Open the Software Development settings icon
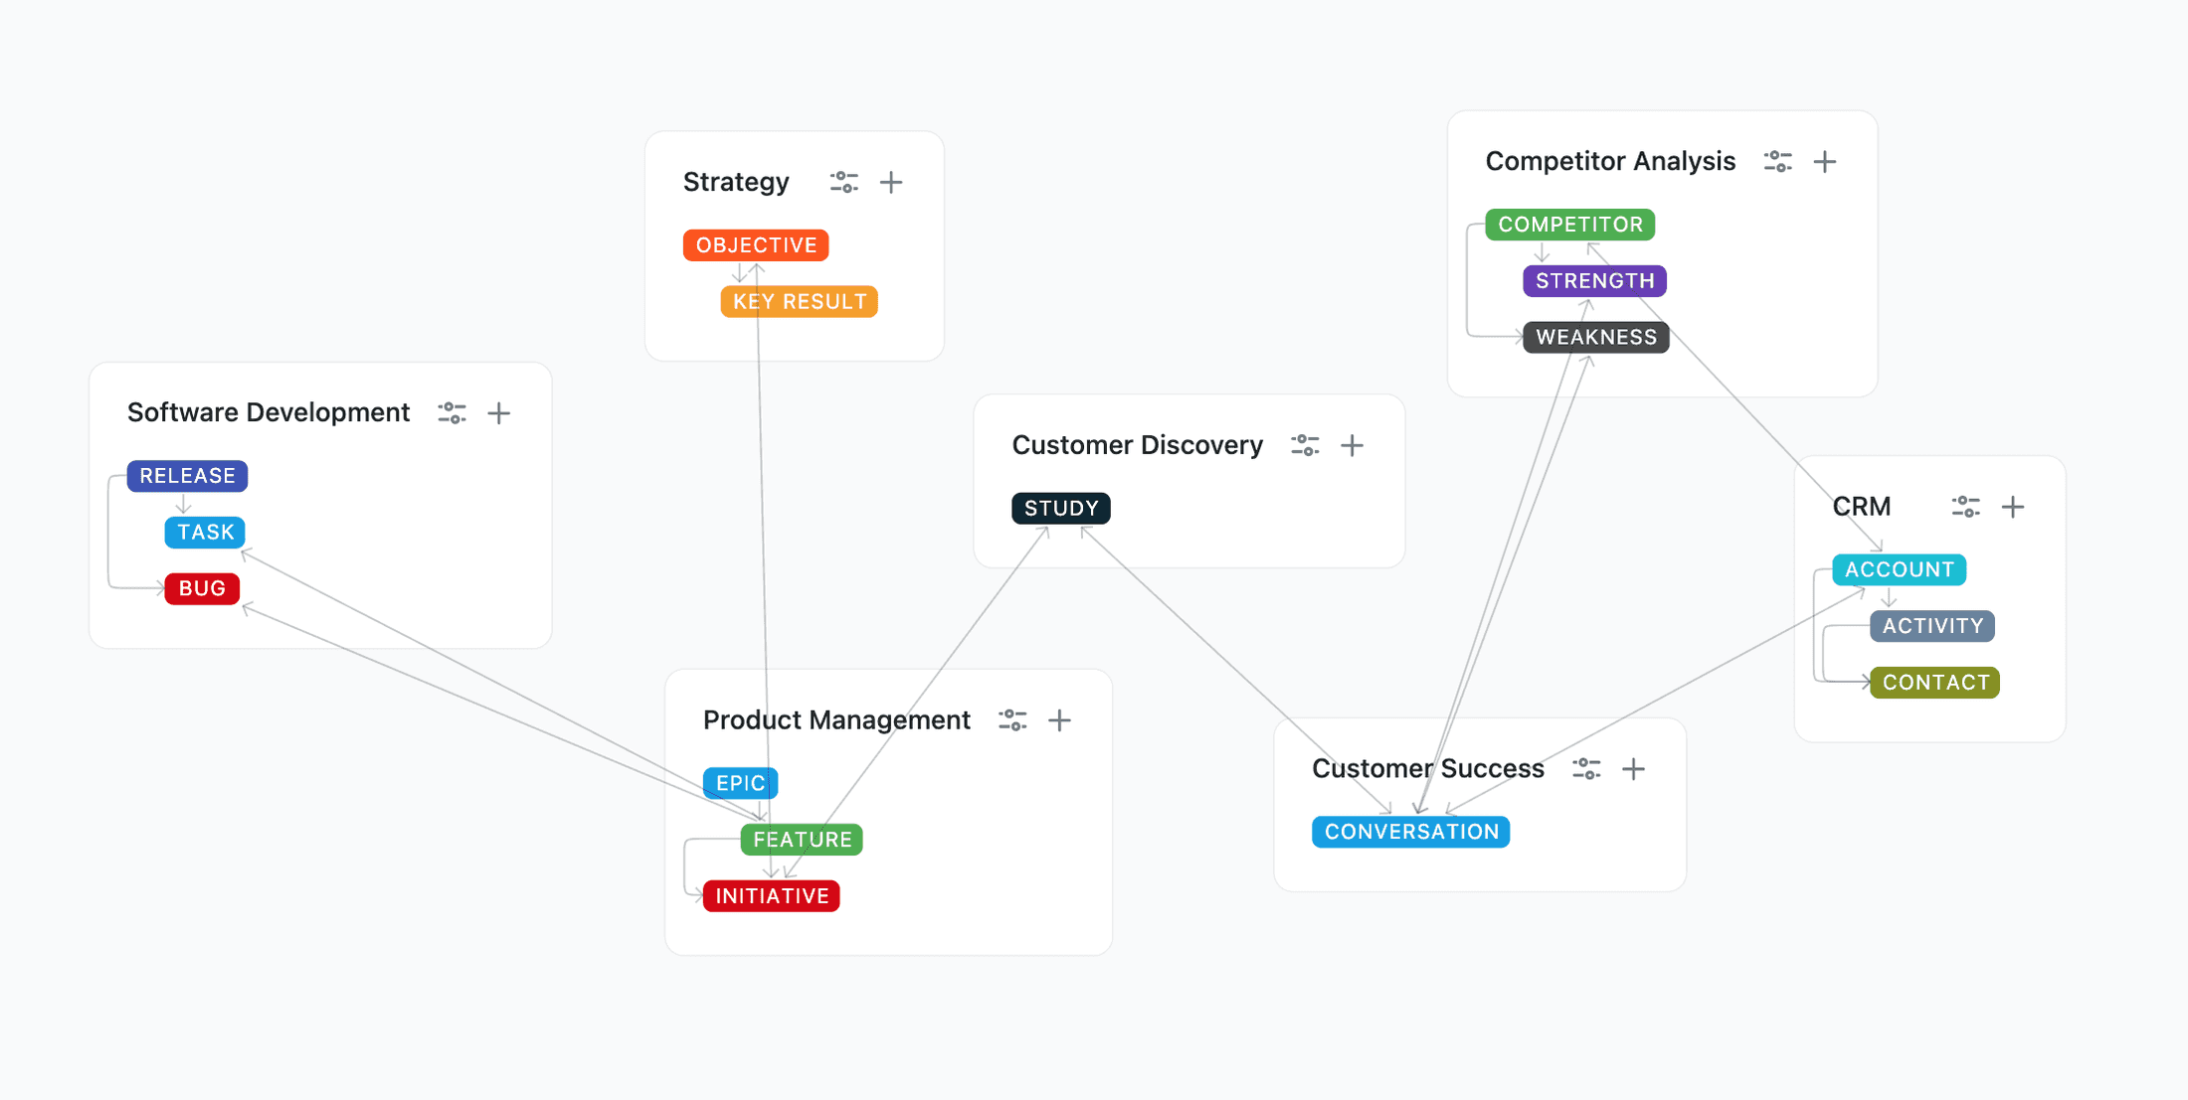Image resolution: width=2188 pixels, height=1100 pixels. 452,412
